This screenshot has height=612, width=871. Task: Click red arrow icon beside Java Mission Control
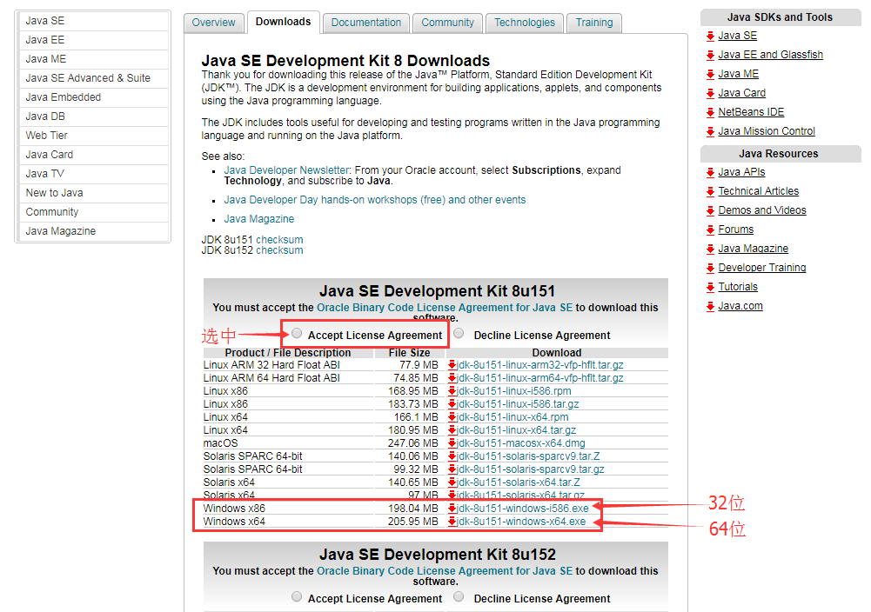tap(710, 131)
